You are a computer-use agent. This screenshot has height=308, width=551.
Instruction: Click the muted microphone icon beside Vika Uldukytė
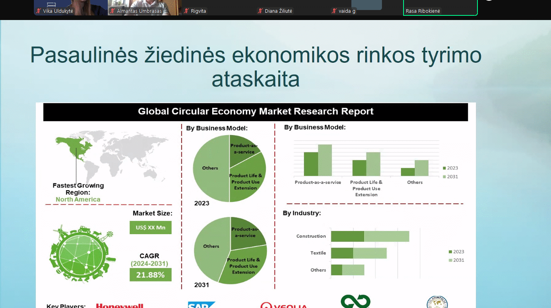[x=38, y=11]
